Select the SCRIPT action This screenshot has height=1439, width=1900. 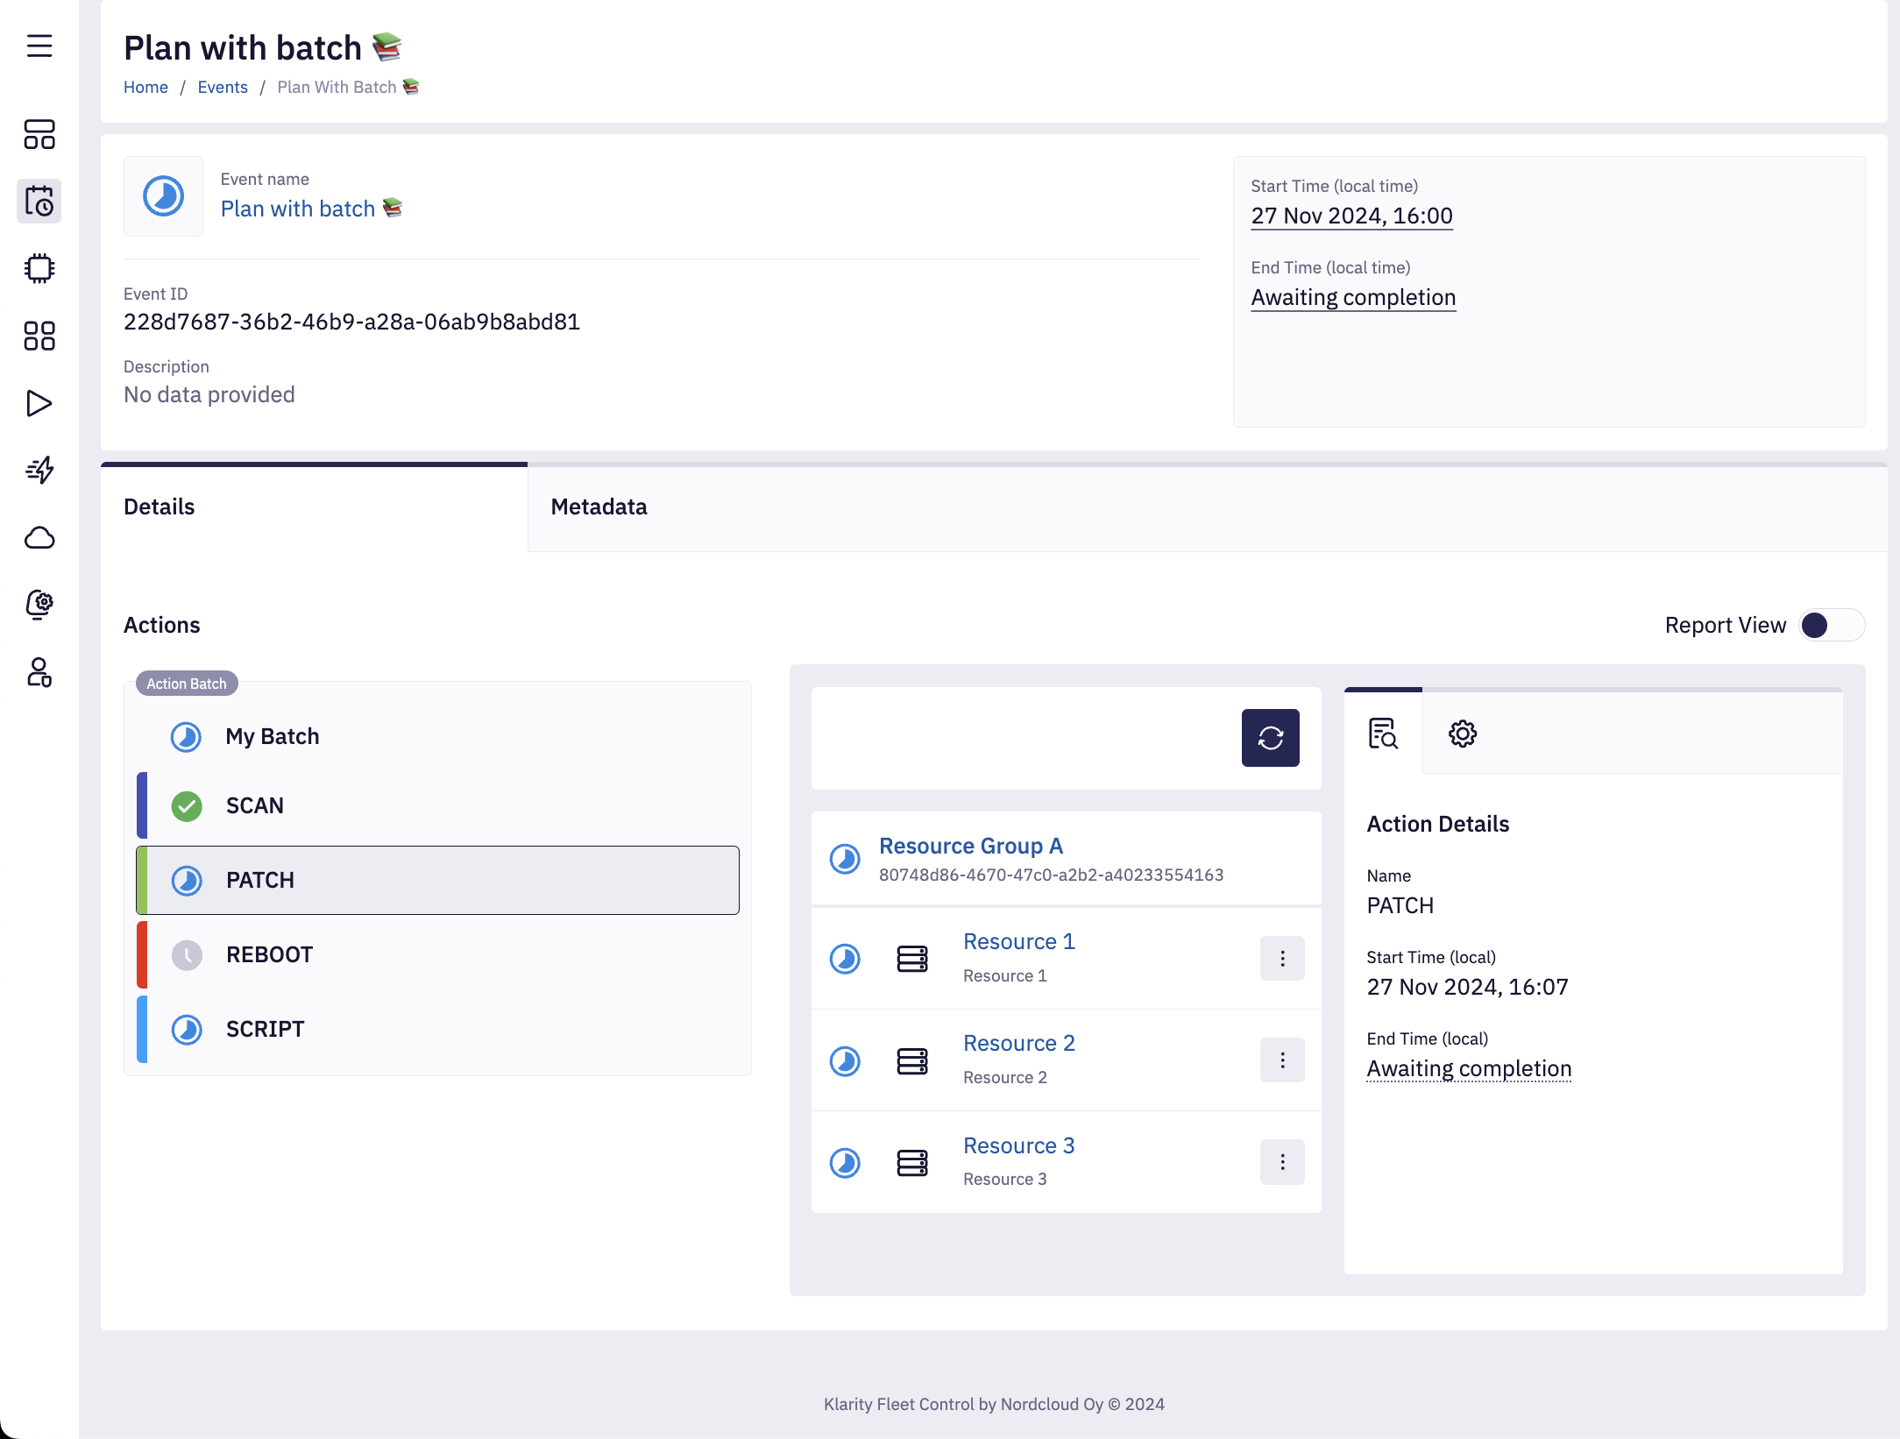(x=265, y=1029)
